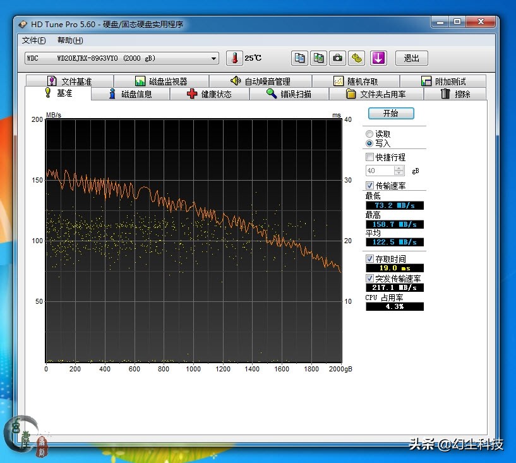Click the camera save screenshot icon
The height and width of the screenshot is (463, 516).
point(338,58)
